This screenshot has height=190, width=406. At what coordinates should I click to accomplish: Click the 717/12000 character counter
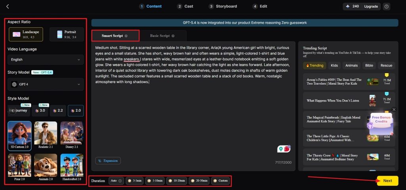pos(283,163)
